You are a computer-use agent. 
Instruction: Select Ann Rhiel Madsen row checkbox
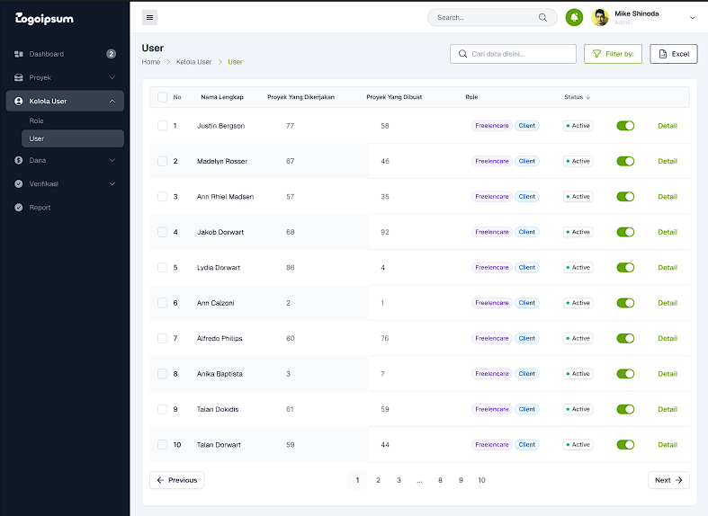[162, 197]
